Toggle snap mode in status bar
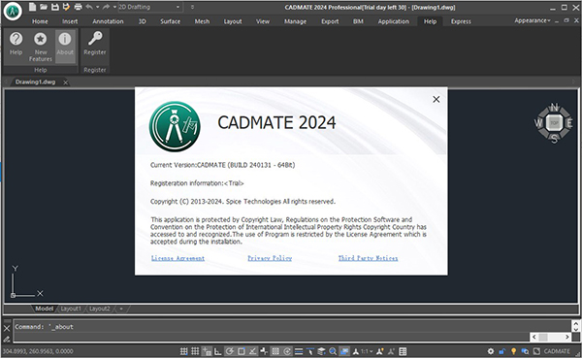582x358 pixels. tap(183, 351)
